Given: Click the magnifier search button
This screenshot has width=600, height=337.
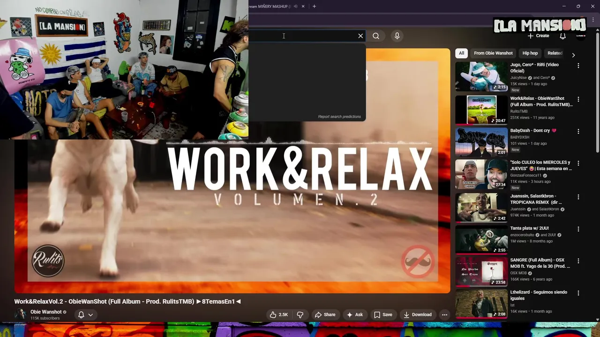Looking at the screenshot, I should [376, 36].
